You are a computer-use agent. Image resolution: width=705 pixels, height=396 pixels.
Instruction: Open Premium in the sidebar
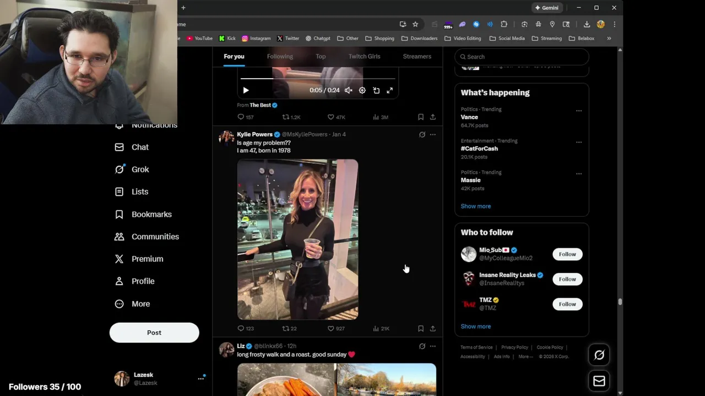tap(139, 259)
